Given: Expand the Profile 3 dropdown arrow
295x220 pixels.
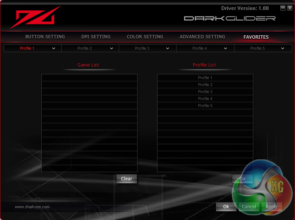Looking at the screenshot, I should [x=167, y=49].
